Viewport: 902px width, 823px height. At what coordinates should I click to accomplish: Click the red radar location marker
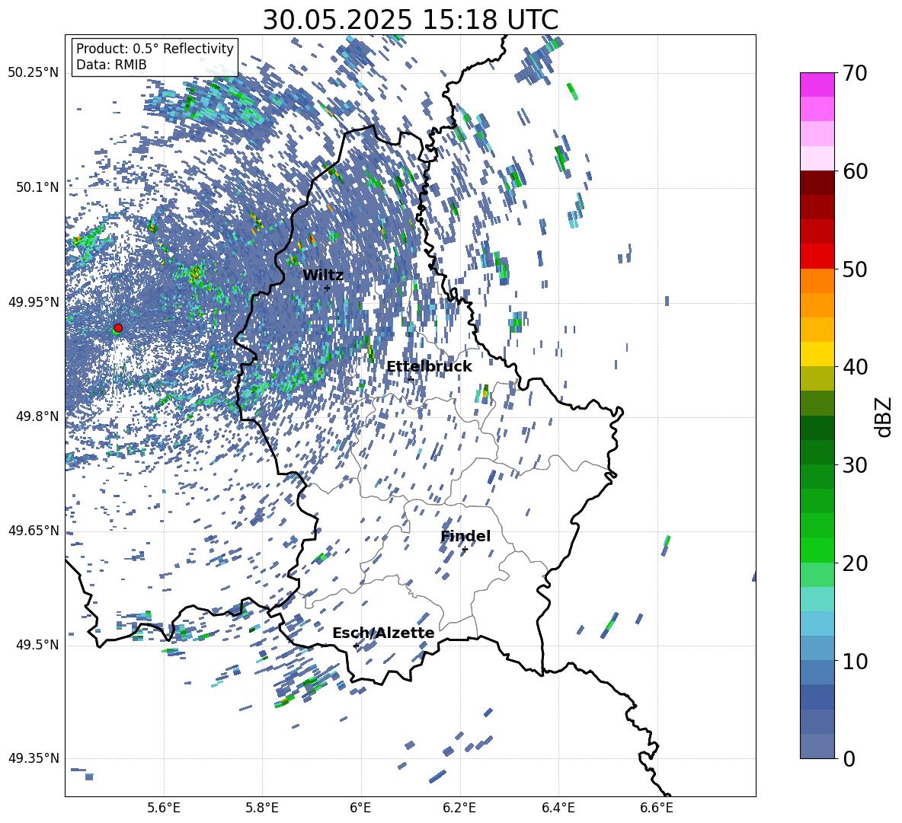click(x=118, y=328)
